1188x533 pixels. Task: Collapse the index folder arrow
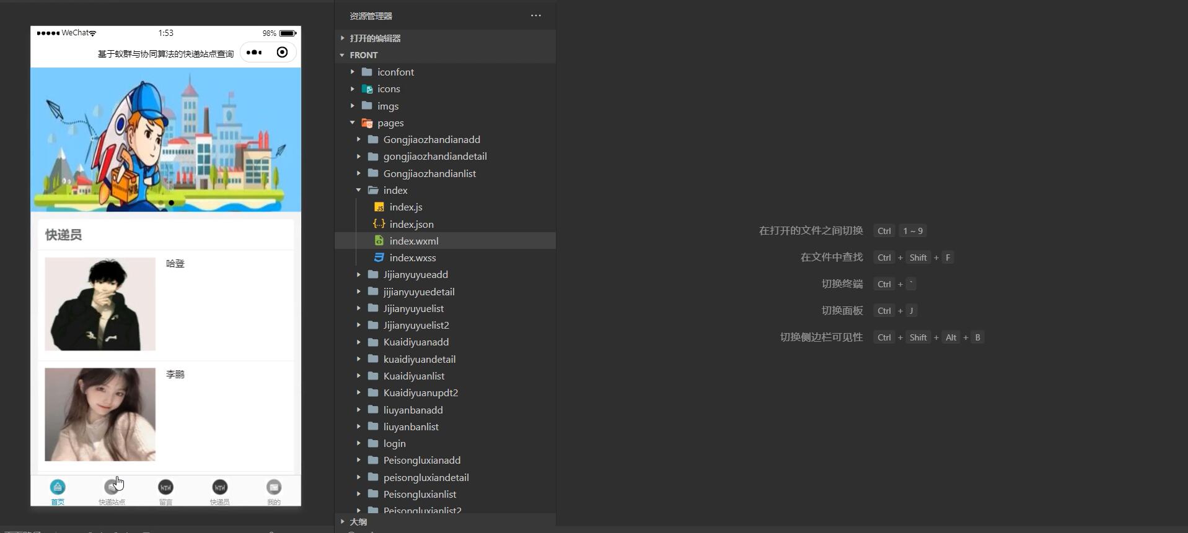point(358,190)
